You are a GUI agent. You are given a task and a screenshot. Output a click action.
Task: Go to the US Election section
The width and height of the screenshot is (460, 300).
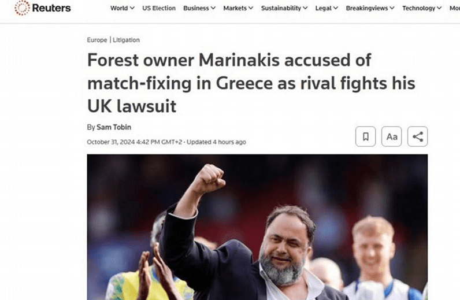pos(159,8)
